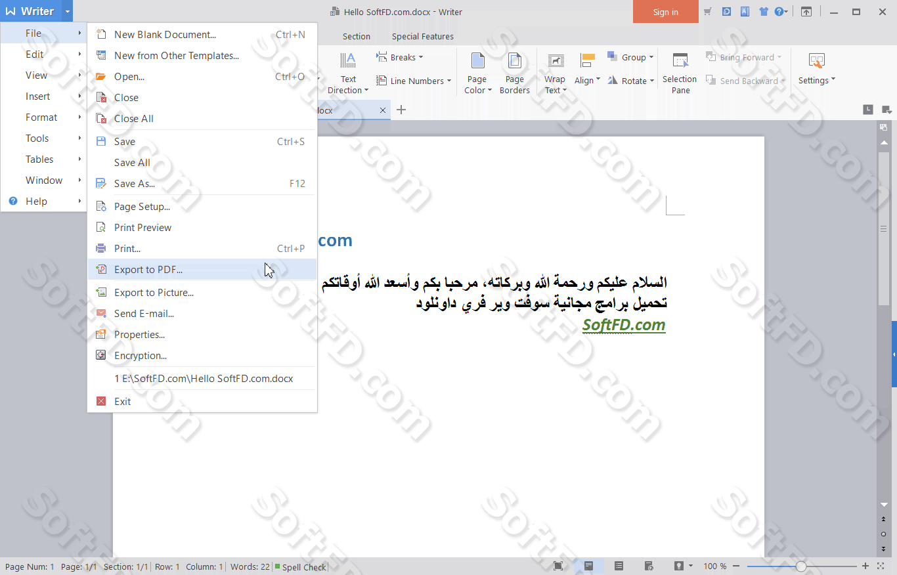This screenshot has width=897, height=575.
Task: Click New Blank Document in File menu
Action: pyautogui.click(x=202, y=35)
